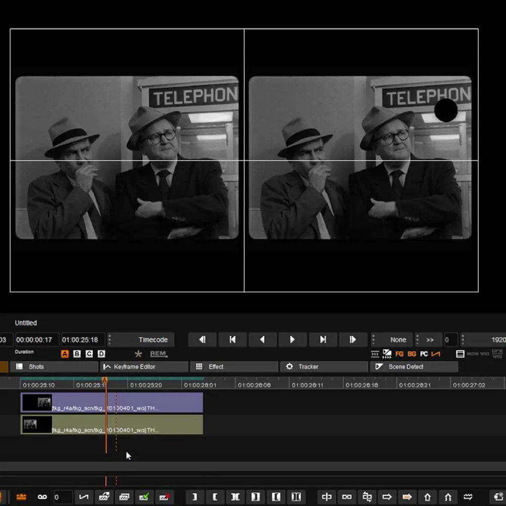The image size is (506, 506).
Task: Open the Scene Detect tab
Action: pos(414,367)
